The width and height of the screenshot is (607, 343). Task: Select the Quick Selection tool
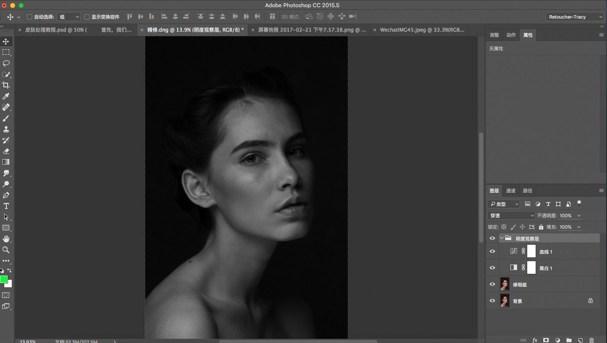pos(6,74)
